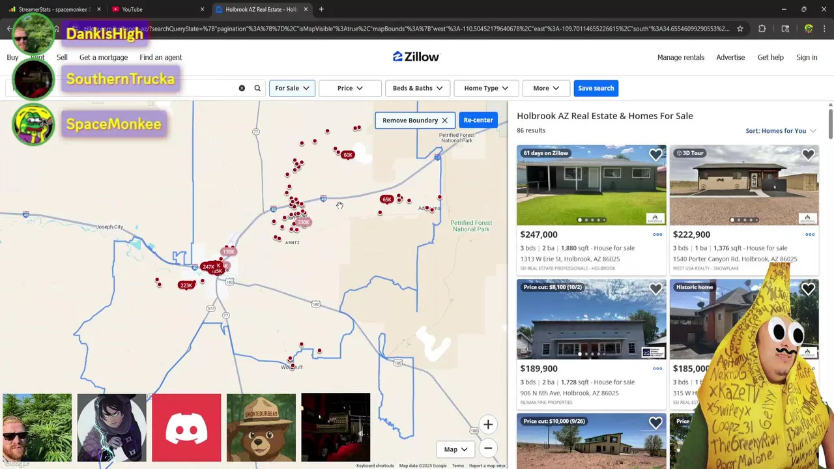
Task: Click the 223K map price marker
Action: [186, 285]
